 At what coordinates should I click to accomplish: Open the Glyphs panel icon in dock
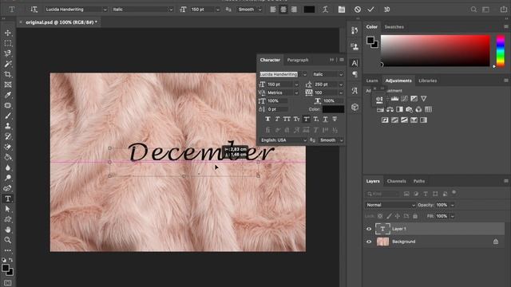pyautogui.click(x=355, y=90)
